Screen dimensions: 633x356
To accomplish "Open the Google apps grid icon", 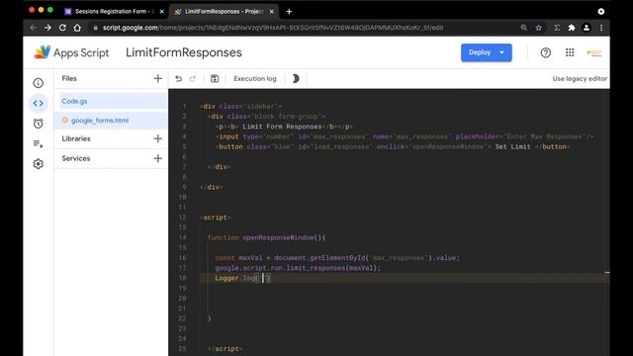I will tap(570, 52).
